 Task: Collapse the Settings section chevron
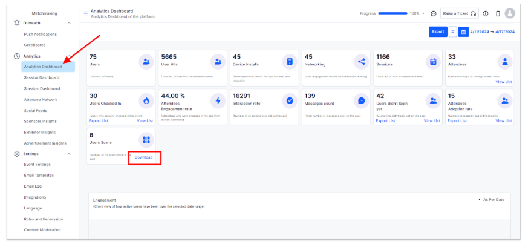pyautogui.click(x=69, y=154)
